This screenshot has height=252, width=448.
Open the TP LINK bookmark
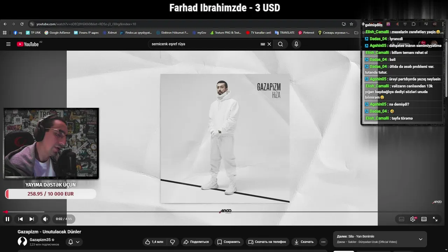[x=33, y=33]
